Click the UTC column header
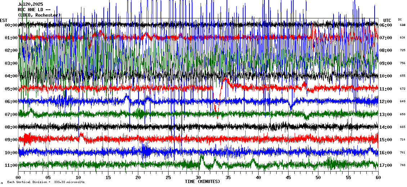This screenshot has width=407, height=187. [x=387, y=20]
